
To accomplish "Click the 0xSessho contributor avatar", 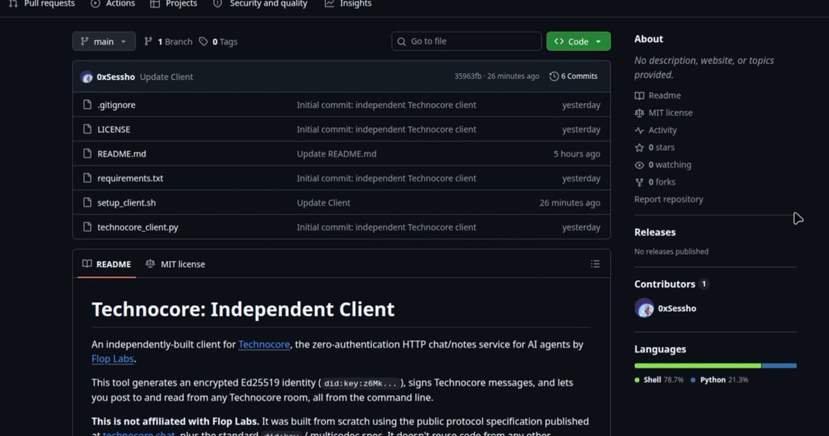I will 644,308.
